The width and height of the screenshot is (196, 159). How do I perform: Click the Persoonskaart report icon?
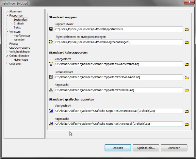(51, 77)
